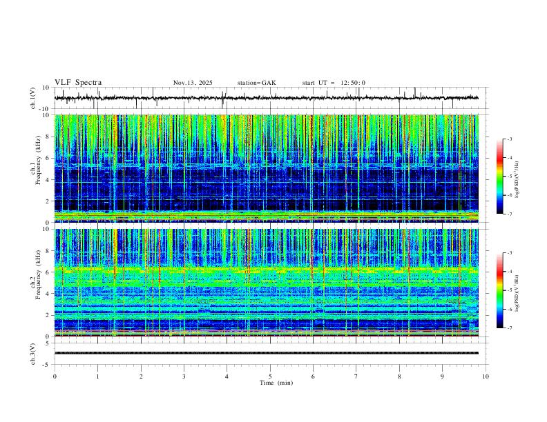Click time axis tick label "1"

click(x=97, y=376)
